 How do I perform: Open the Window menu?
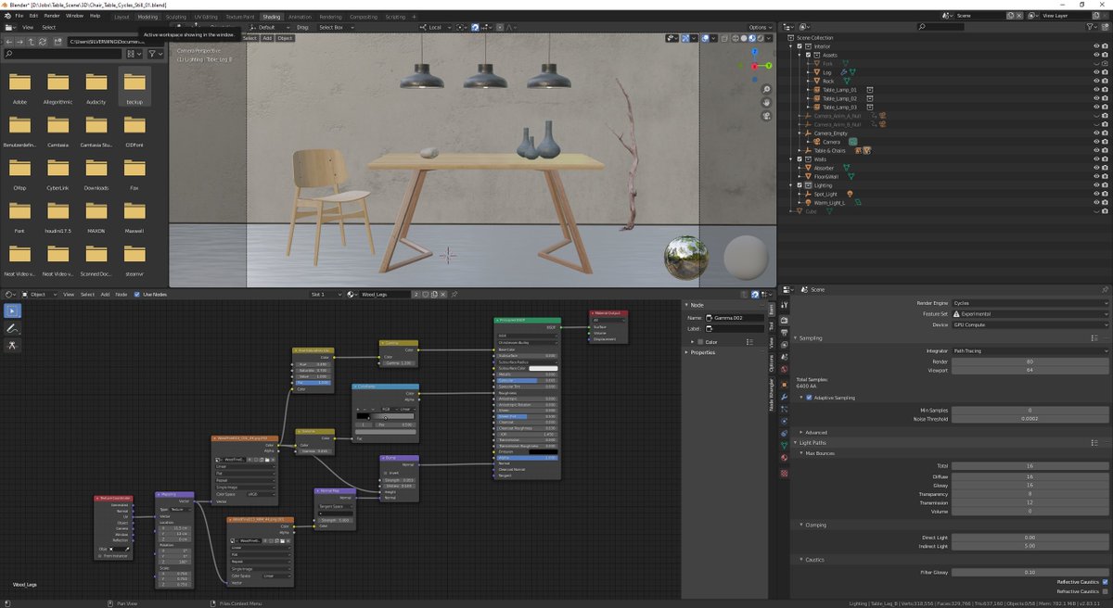(x=74, y=16)
